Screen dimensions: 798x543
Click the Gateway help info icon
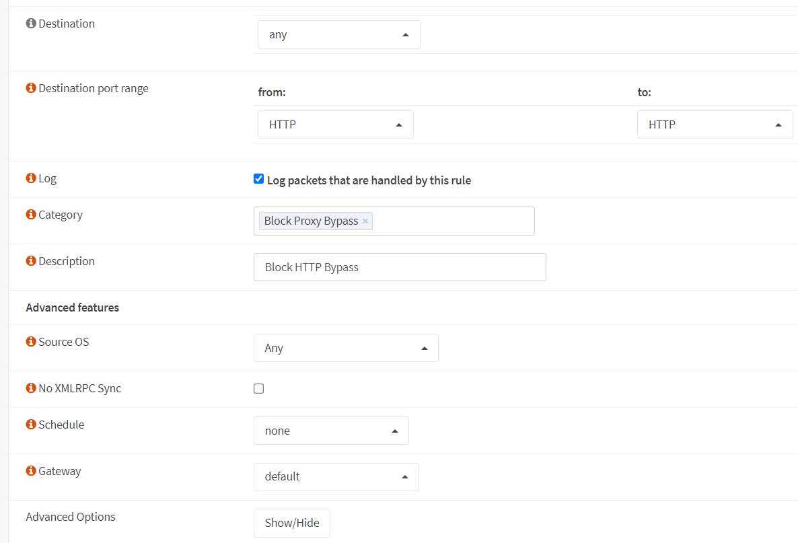pos(31,471)
